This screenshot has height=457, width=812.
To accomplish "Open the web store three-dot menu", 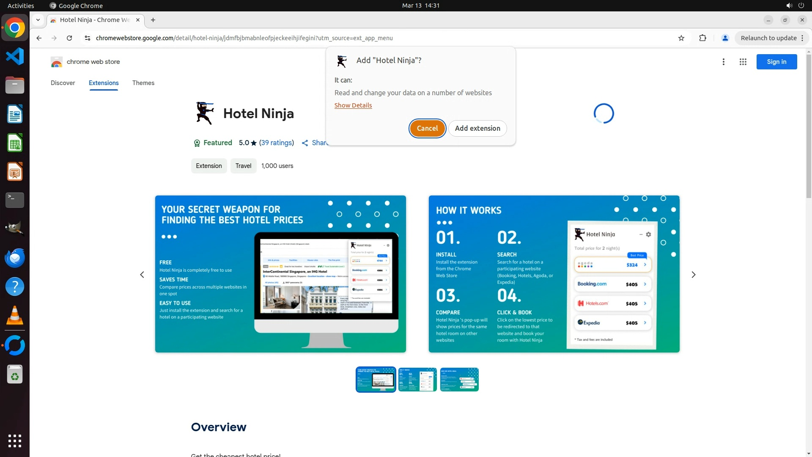I will coord(723,62).
